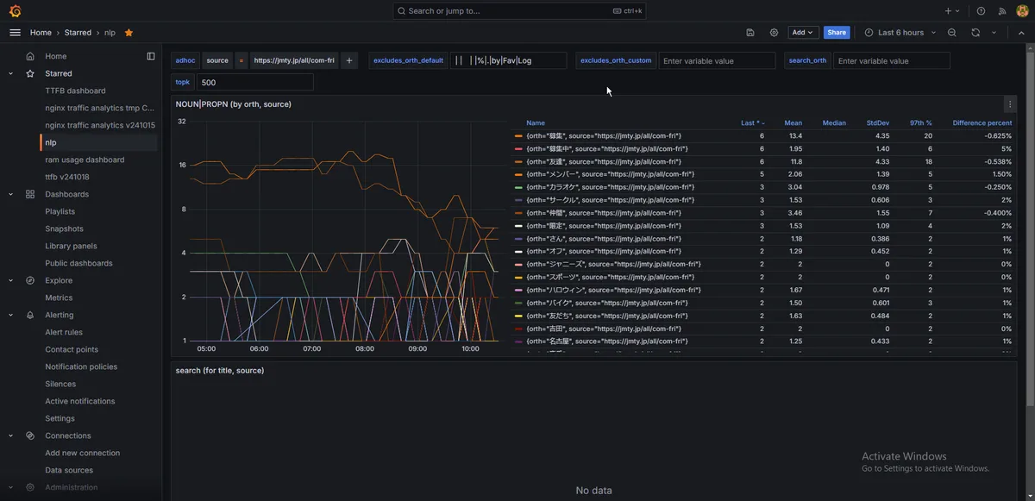Toggle the first series in legend
1035x501 pixels.
(x=603, y=136)
